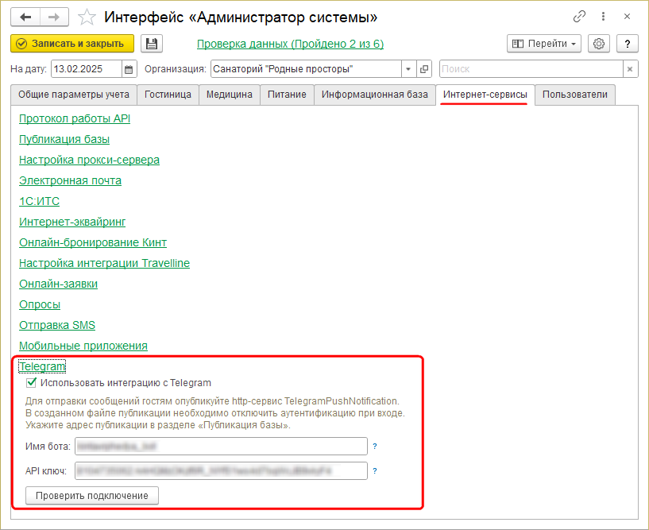
Task: Open the 1С:ИТС link
Action: pos(39,202)
